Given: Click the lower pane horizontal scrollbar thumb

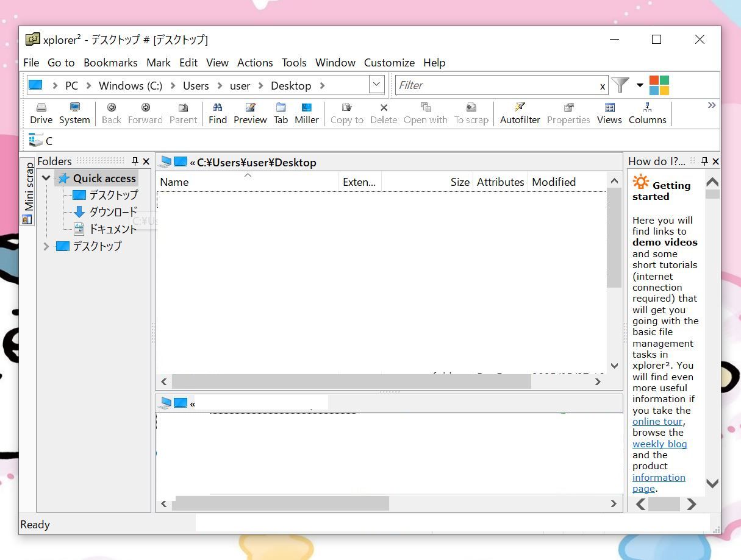Looking at the screenshot, I should click(x=281, y=503).
